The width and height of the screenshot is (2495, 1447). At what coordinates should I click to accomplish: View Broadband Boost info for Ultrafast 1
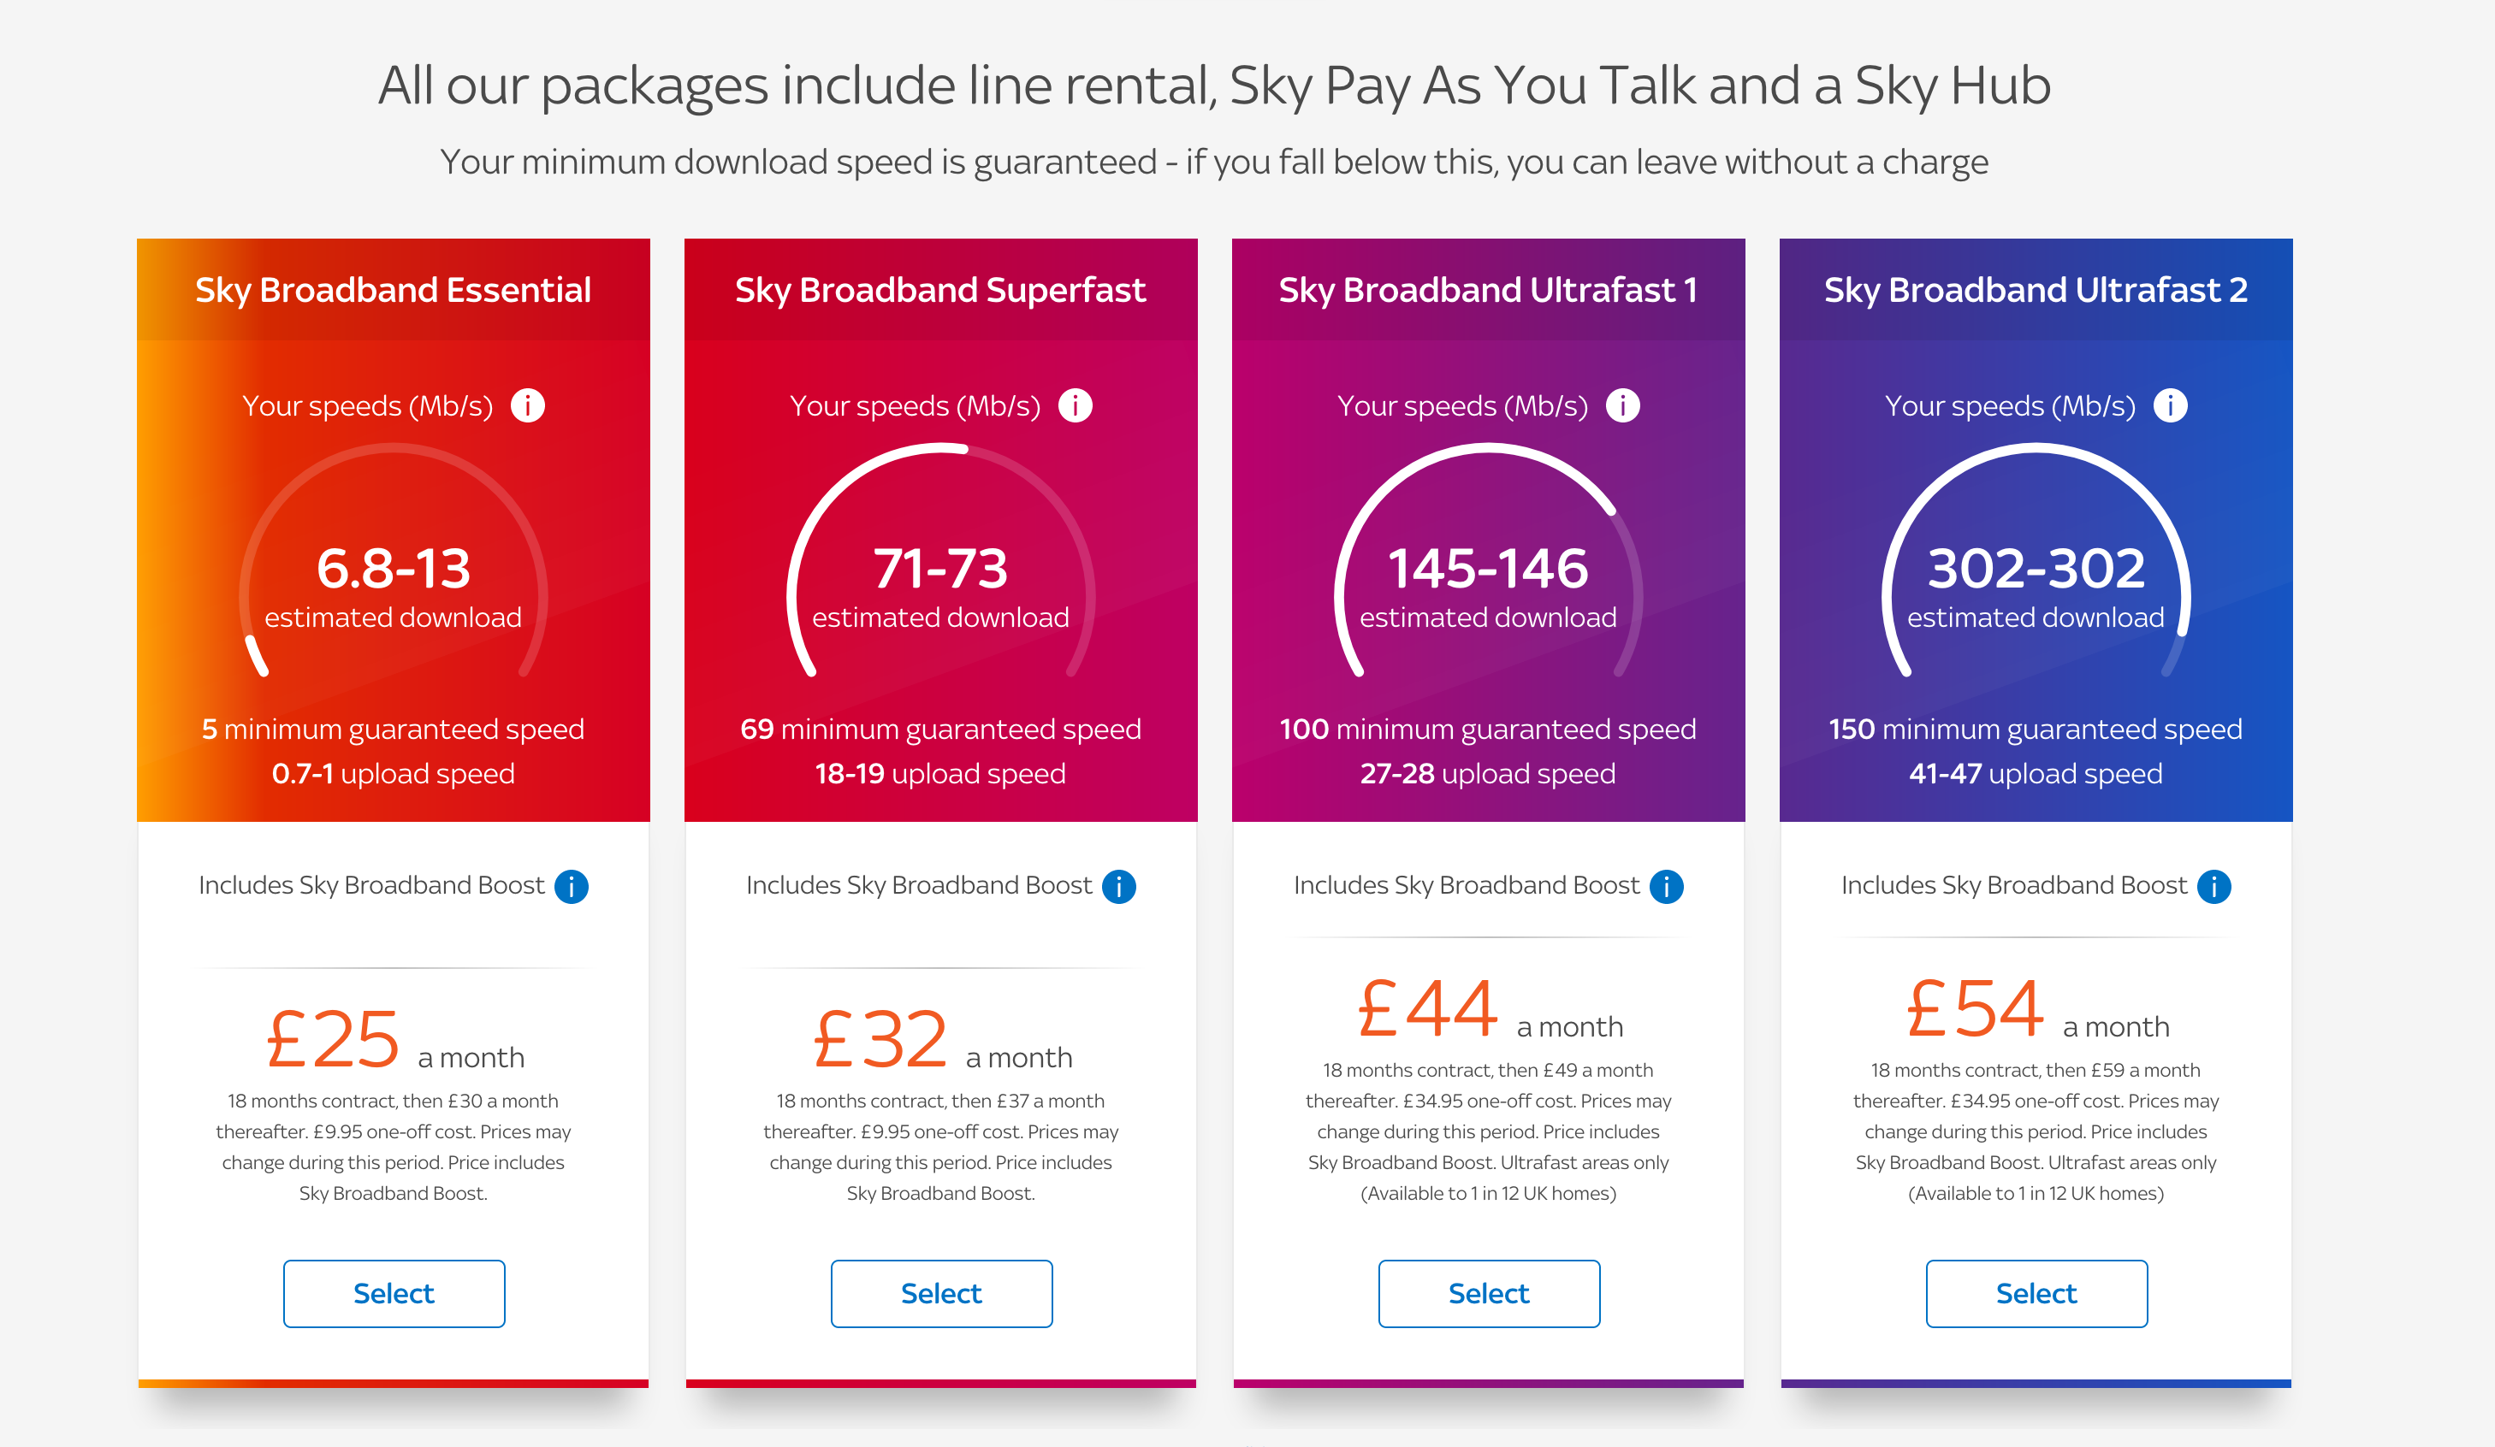(x=1666, y=887)
